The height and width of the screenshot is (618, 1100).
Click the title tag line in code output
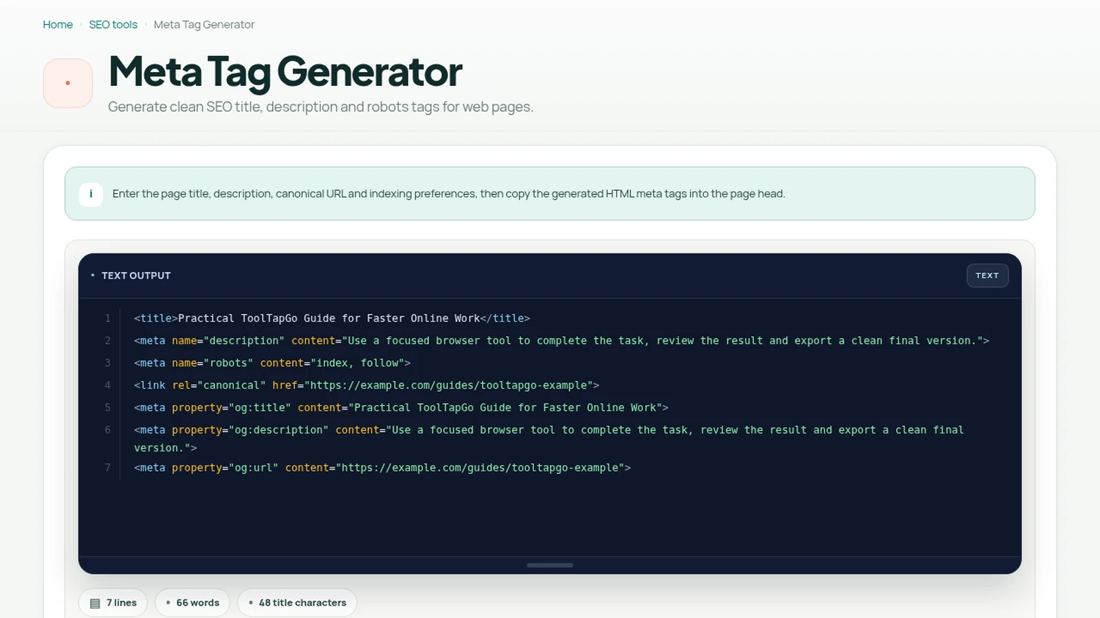(332, 319)
